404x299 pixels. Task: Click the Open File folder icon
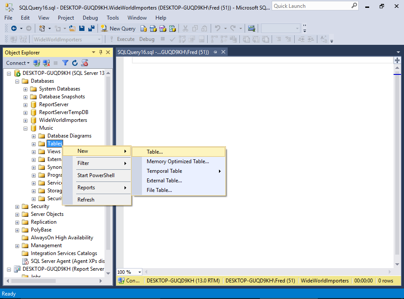tap(73, 28)
